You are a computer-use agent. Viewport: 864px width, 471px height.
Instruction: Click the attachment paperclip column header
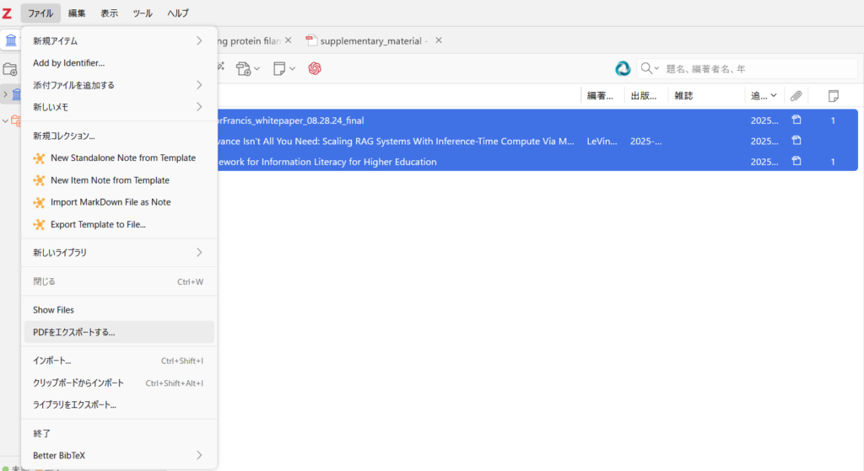click(x=796, y=96)
